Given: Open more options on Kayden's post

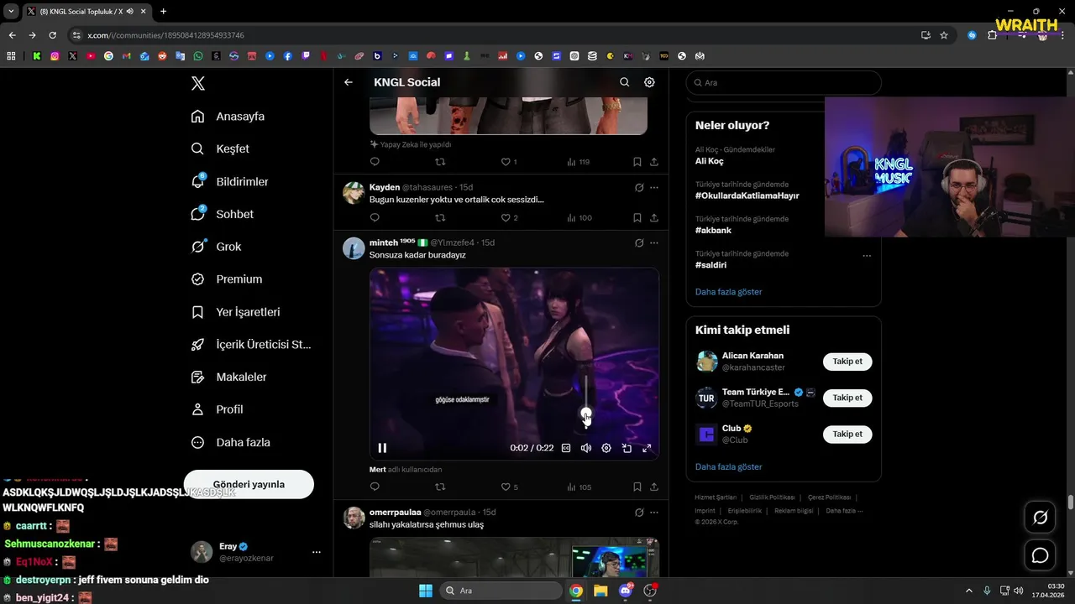Looking at the screenshot, I should (654, 187).
